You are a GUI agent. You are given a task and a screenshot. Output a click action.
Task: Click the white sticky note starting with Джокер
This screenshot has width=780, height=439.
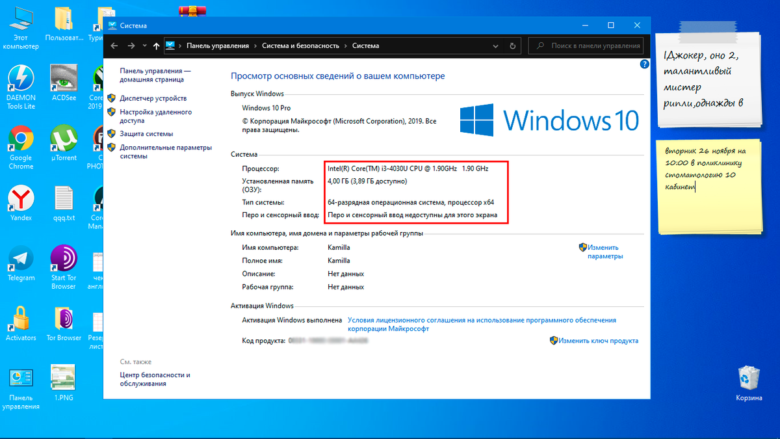(708, 79)
